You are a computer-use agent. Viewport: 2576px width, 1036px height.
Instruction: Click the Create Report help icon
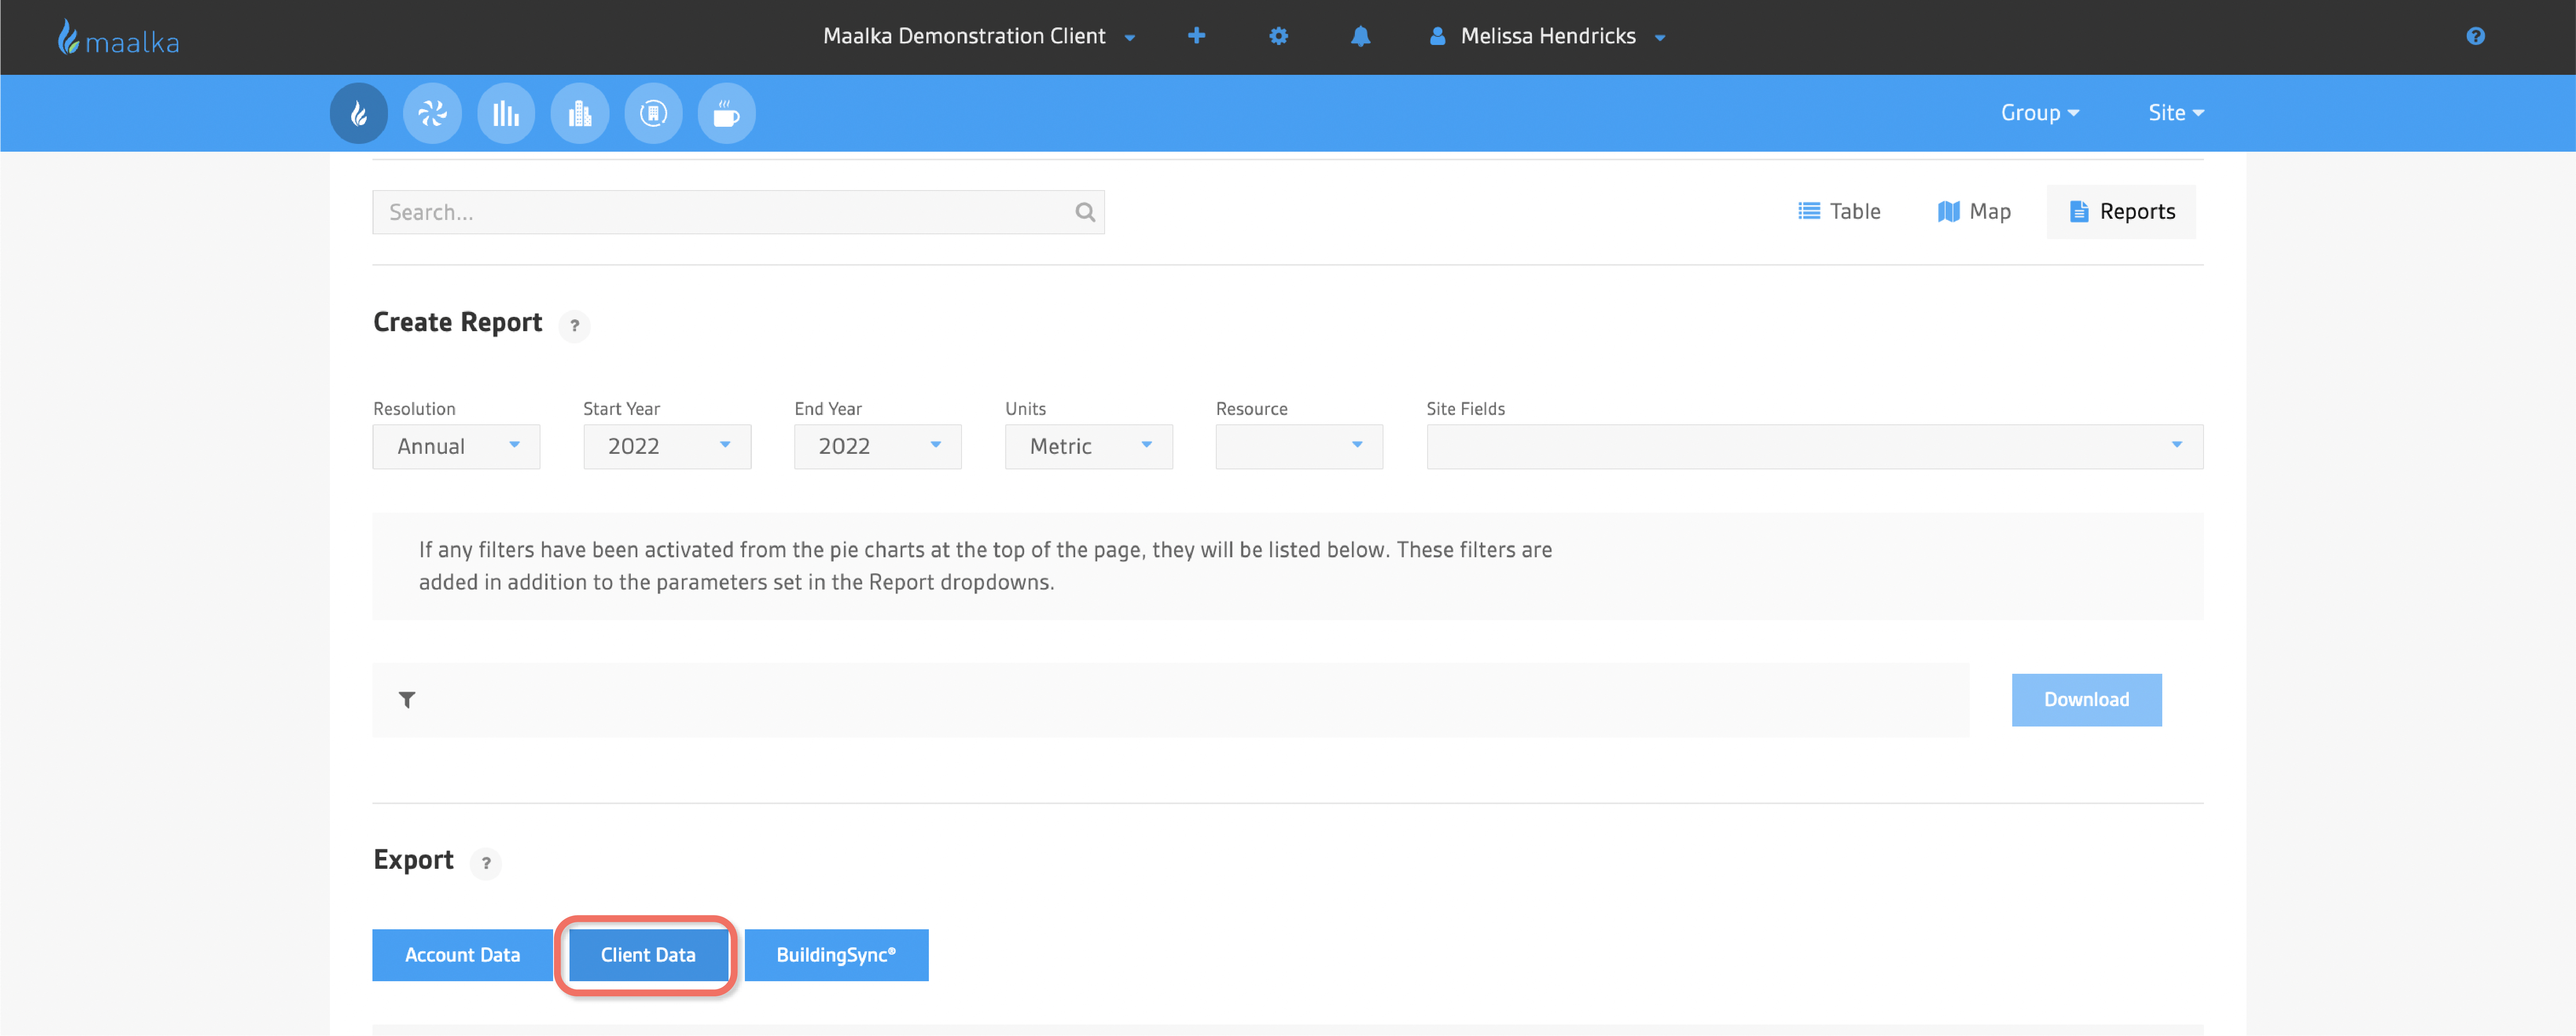(x=574, y=326)
